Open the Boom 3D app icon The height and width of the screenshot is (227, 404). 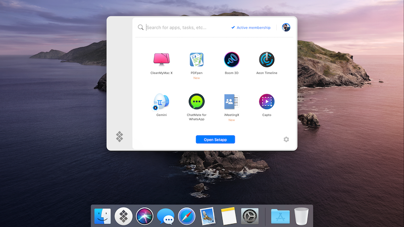232,60
